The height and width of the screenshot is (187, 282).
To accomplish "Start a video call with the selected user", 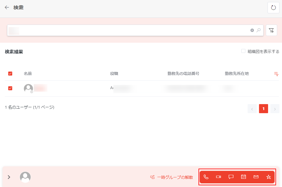I will point(218,177).
